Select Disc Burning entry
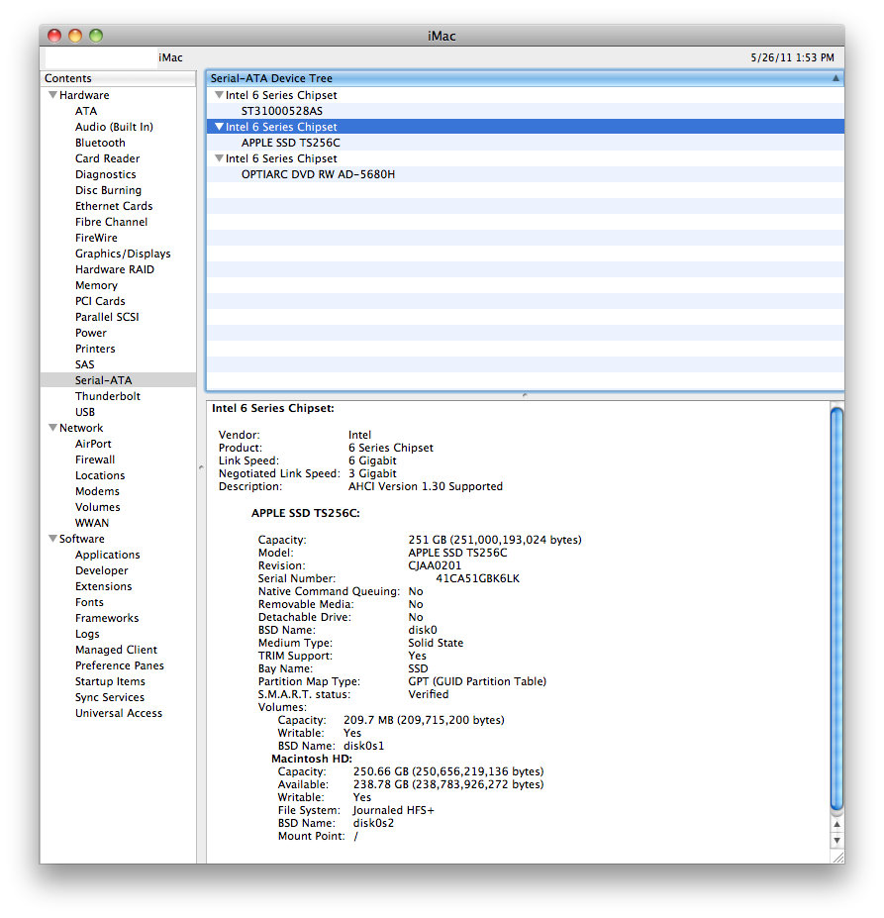The height and width of the screenshot is (918, 884). point(108,190)
